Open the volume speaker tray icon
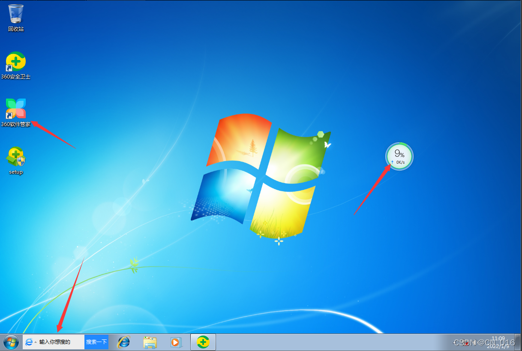 [474, 343]
